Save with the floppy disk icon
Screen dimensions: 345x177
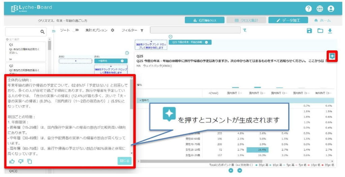click(309, 31)
